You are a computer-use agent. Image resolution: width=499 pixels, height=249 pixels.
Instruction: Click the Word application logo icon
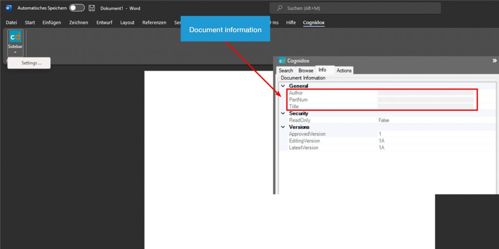click(x=8, y=8)
